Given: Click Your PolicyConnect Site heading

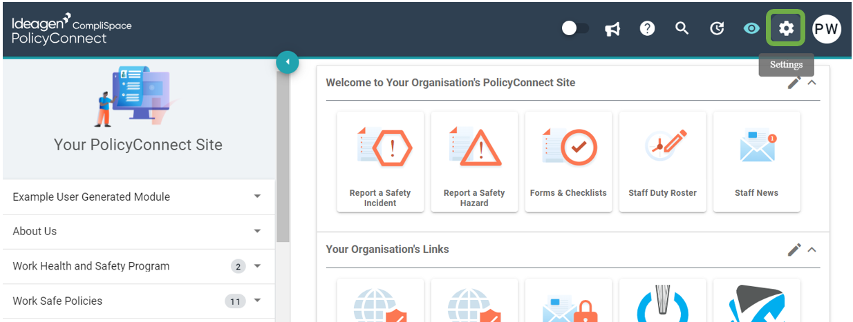Looking at the screenshot, I should point(138,145).
